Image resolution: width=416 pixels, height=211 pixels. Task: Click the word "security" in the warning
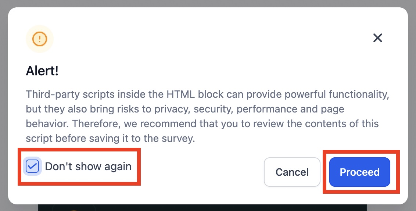coord(213,109)
